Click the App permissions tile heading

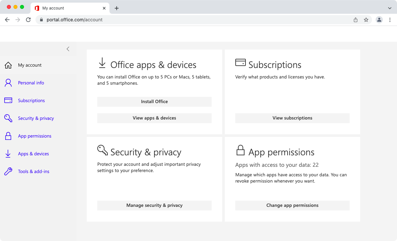[x=281, y=152]
